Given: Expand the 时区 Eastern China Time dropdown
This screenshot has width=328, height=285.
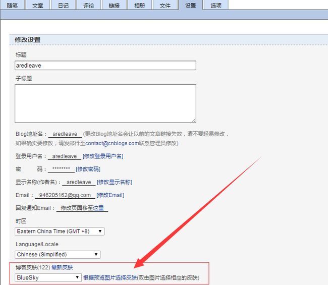Looking at the screenshot, I should pyautogui.click(x=60, y=231).
